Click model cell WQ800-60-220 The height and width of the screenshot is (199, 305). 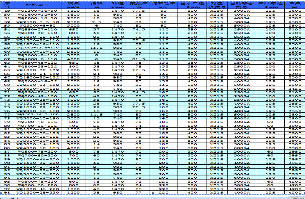click(38, 185)
